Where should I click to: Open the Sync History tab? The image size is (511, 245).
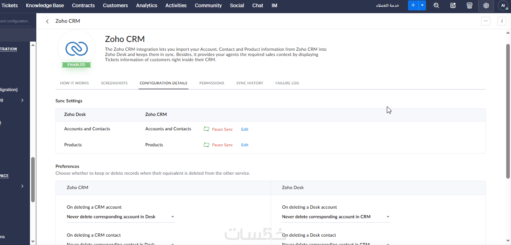click(250, 83)
